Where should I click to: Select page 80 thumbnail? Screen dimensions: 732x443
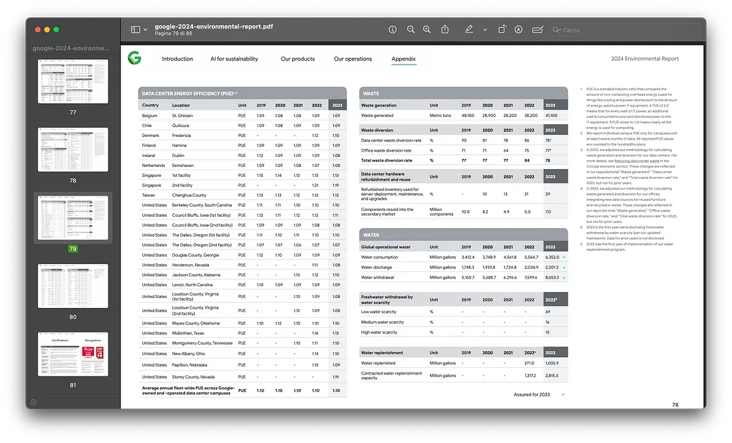pos(73,285)
